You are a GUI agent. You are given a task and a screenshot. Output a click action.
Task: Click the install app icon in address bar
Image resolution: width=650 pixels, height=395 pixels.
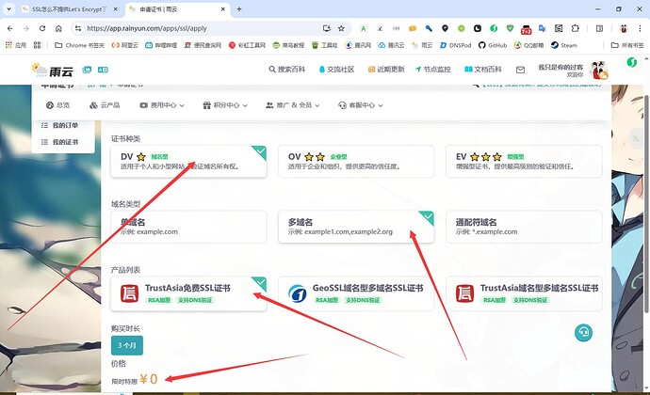[326, 28]
